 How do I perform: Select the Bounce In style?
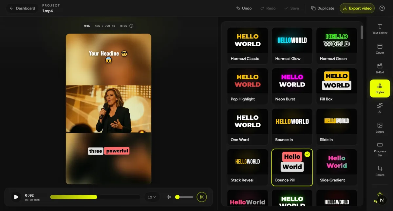(292, 127)
